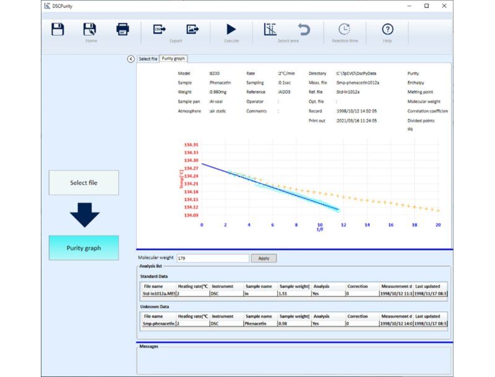
Task: Open the Reaction time clock tool
Action: [344, 29]
